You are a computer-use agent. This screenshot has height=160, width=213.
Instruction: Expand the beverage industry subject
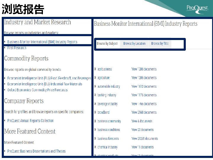tap(95, 104)
